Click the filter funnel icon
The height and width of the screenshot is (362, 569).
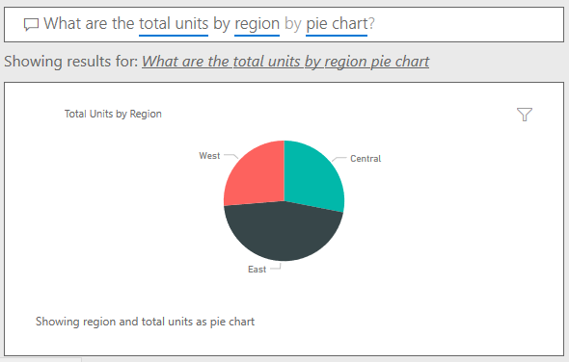525,115
